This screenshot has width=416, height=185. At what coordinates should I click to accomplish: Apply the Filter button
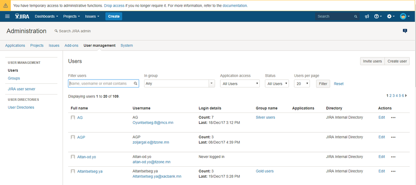323,84
